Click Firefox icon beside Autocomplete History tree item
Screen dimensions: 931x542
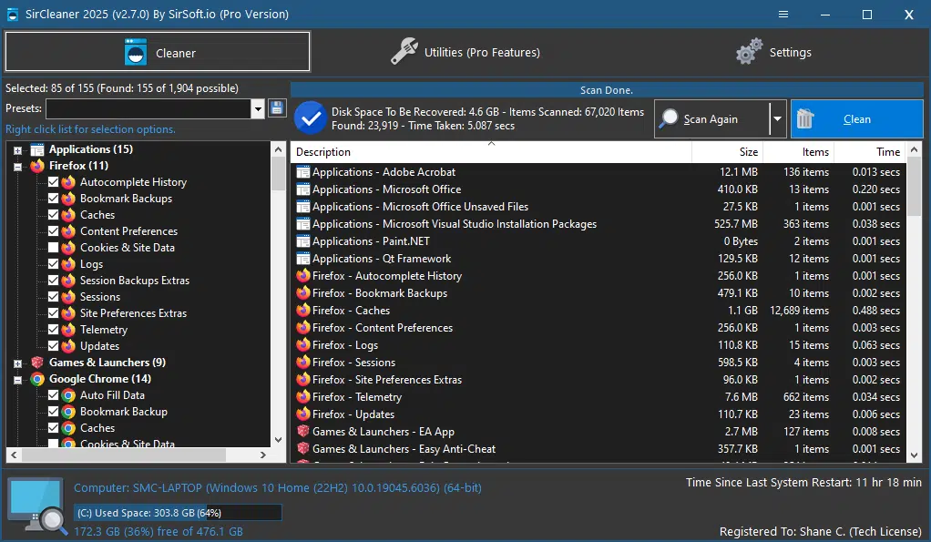click(69, 182)
